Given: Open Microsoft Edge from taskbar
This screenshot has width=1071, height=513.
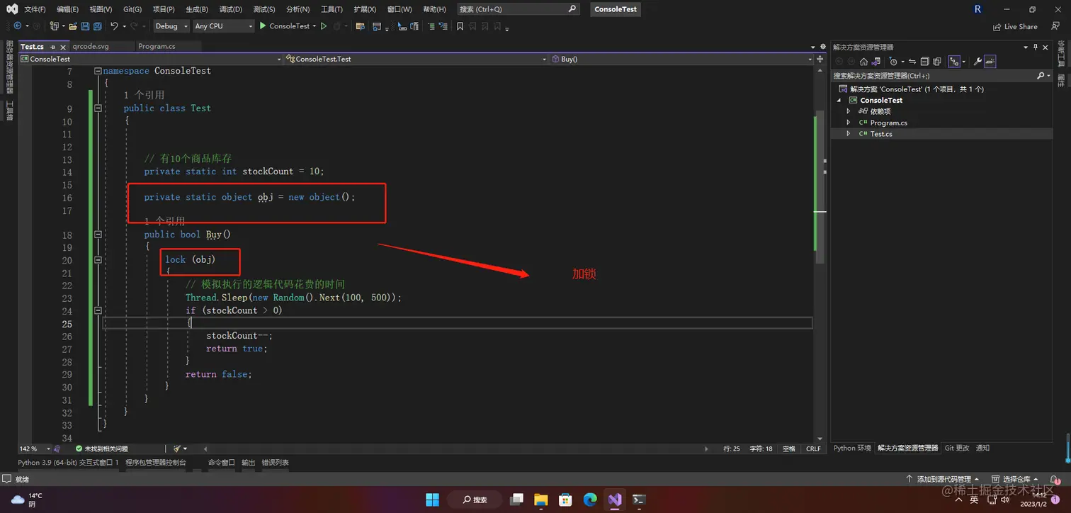Looking at the screenshot, I should [590, 500].
